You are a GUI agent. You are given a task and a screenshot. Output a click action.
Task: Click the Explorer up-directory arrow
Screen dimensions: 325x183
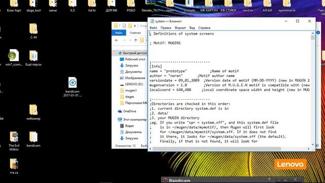coord(136,40)
